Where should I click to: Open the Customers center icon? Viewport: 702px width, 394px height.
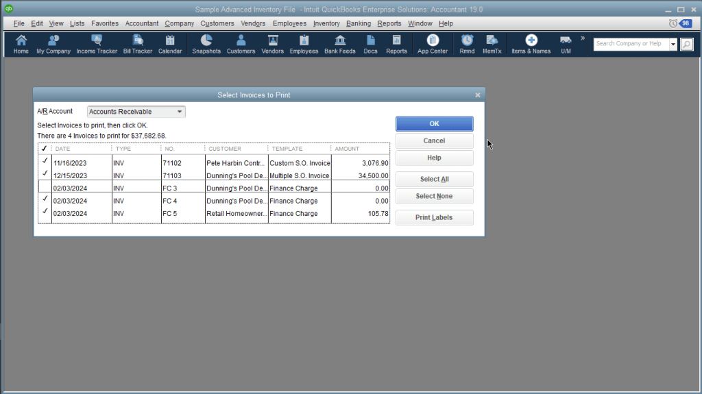pyautogui.click(x=241, y=45)
